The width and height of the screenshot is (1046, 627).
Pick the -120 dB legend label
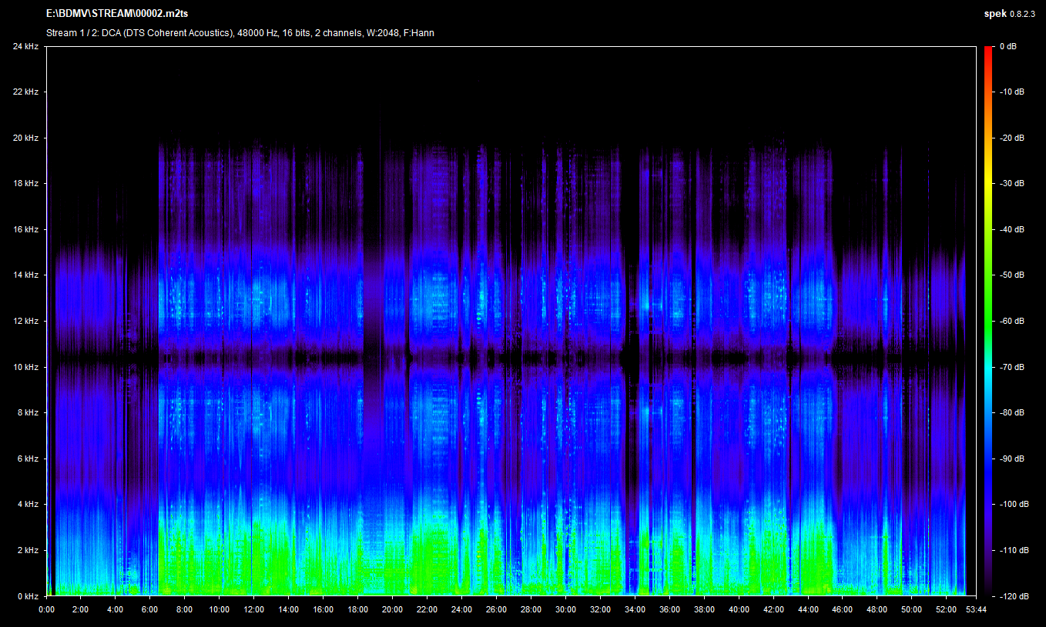click(x=1013, y=596)
